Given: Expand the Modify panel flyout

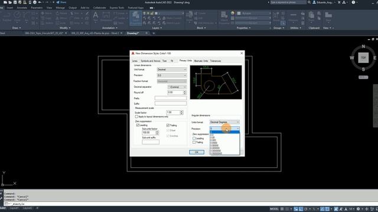Looking at the screenshot, I should point(65,28).
